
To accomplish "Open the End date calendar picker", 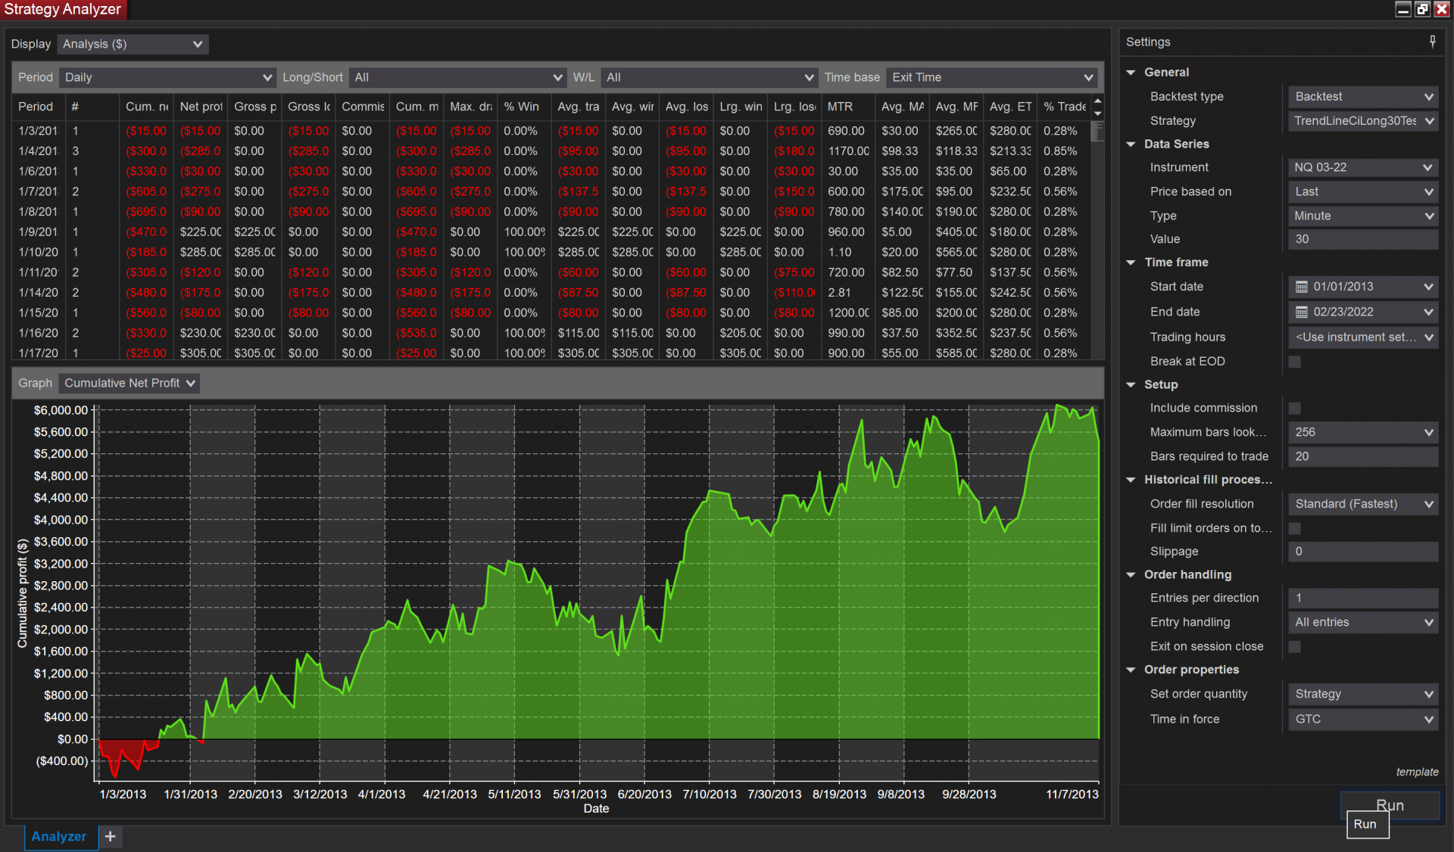I will click(1301, 312).
